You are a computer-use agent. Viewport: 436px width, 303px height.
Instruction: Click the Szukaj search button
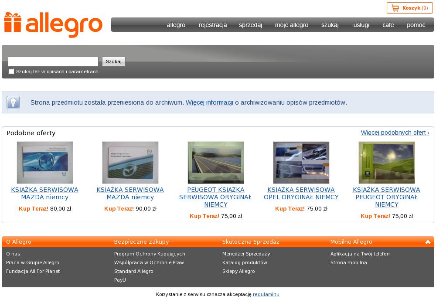pyautogui.click(x=114, y=61)
